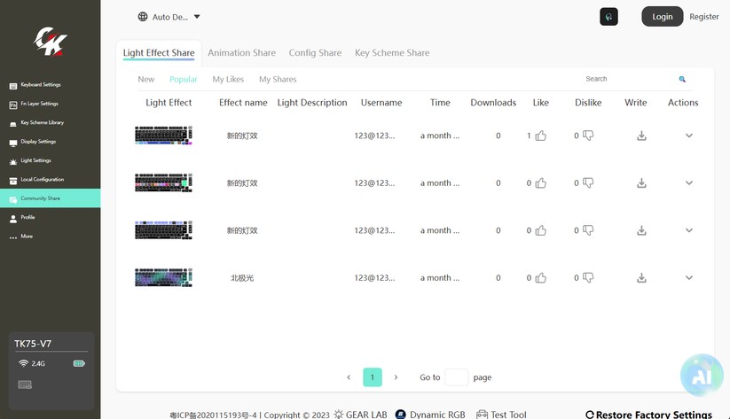The image size is (730, 419).
Task: Like the third row light effect
Action: click(x=540, y=230)
